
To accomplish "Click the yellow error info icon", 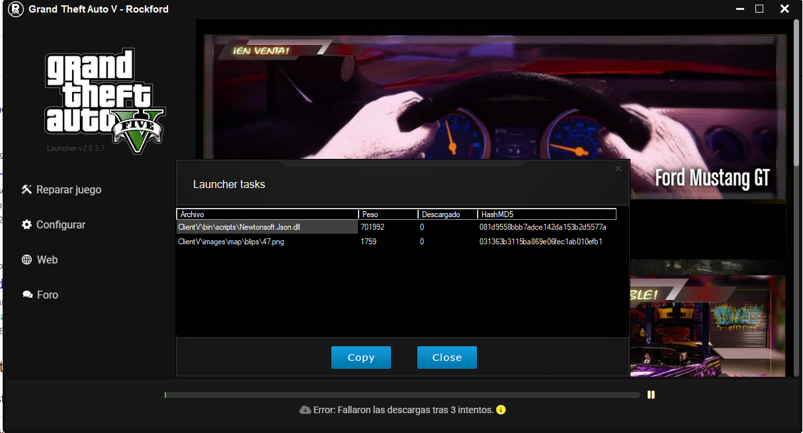I will coord(501,410).
